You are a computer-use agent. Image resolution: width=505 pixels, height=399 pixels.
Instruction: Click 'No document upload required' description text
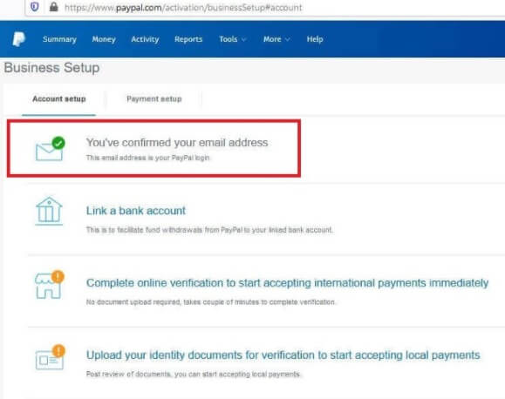[210, 301]
